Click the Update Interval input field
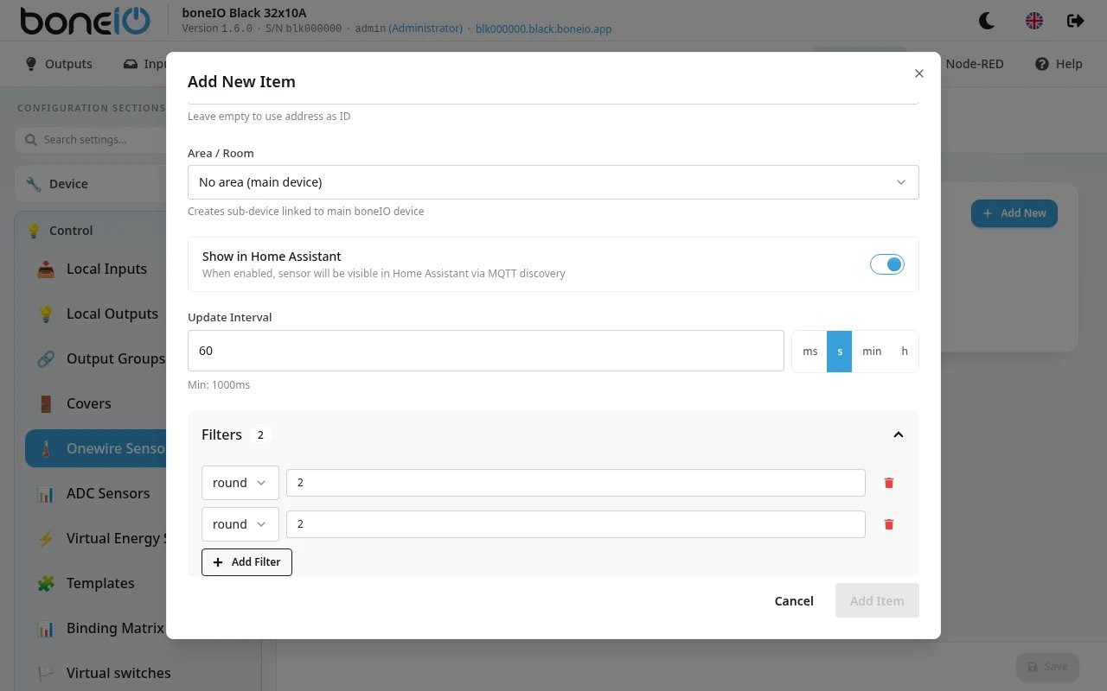The height and width of the screenshot is (691, 1107). (486, 351)
